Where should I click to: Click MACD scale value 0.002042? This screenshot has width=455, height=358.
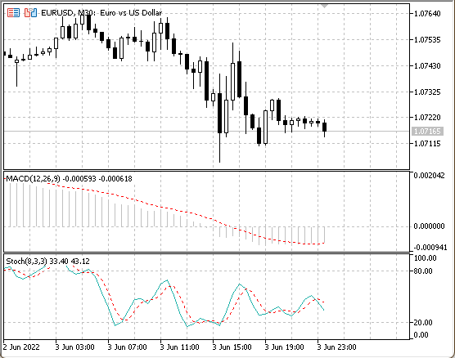[x=429, y=176]
